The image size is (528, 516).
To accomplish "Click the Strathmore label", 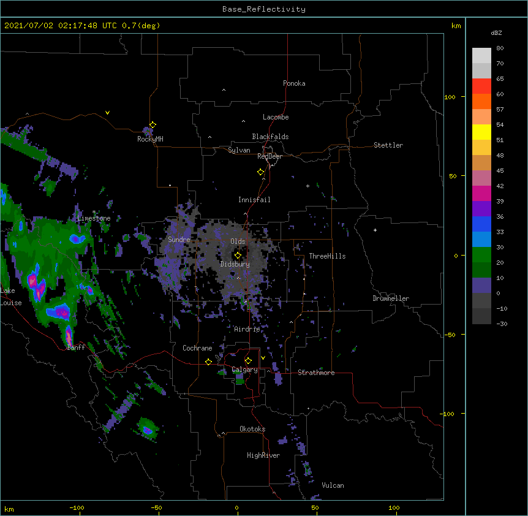I will (x=316, y=373).
